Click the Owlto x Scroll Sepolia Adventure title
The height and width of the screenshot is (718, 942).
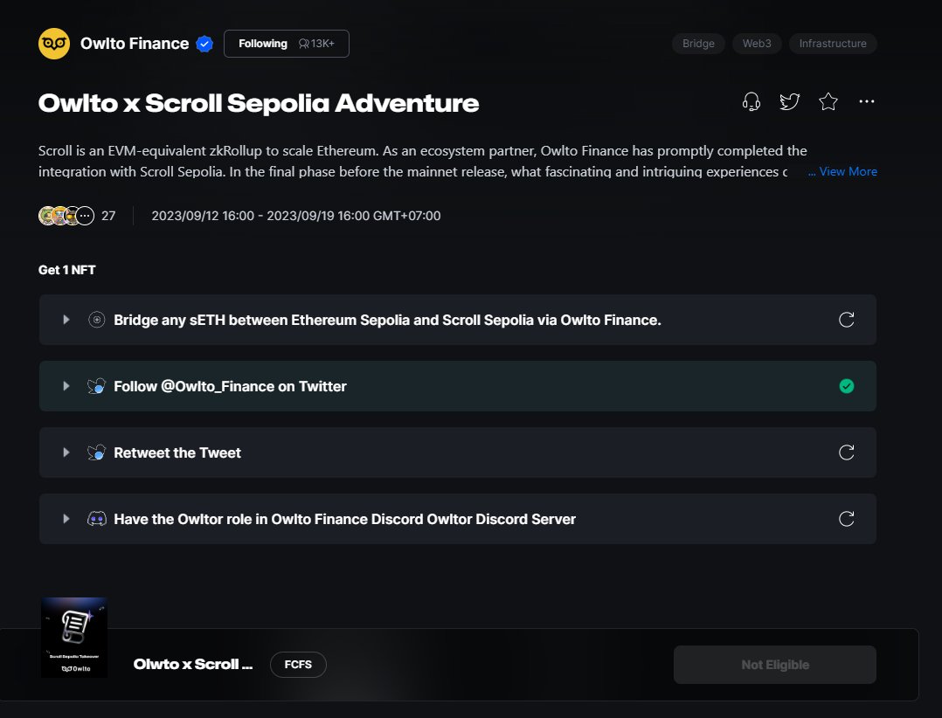259,103
